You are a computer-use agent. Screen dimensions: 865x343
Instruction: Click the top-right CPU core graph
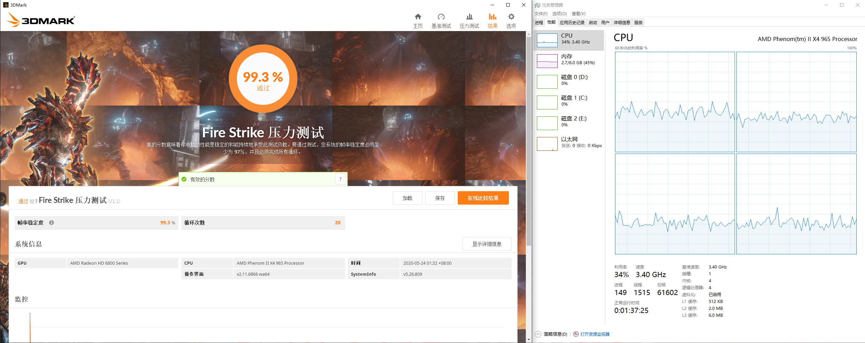pyautogui.click(x=797, y=102)
